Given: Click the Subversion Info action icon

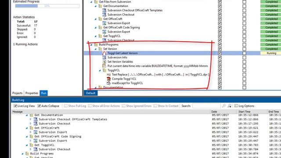Looking at the screenshot, I should (104, 57).
